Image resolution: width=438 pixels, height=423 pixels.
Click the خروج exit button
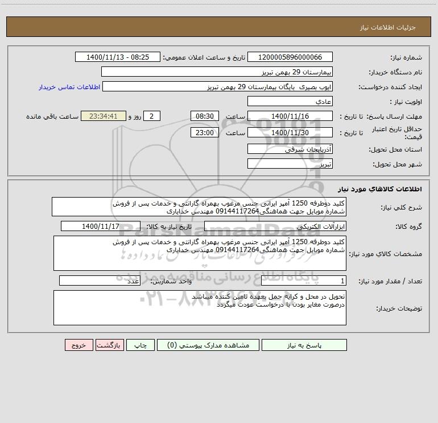click(x=78, y=345)
